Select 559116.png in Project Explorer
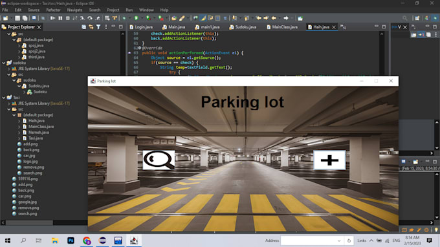The image size is (440, 247). [x=28, y=179]
